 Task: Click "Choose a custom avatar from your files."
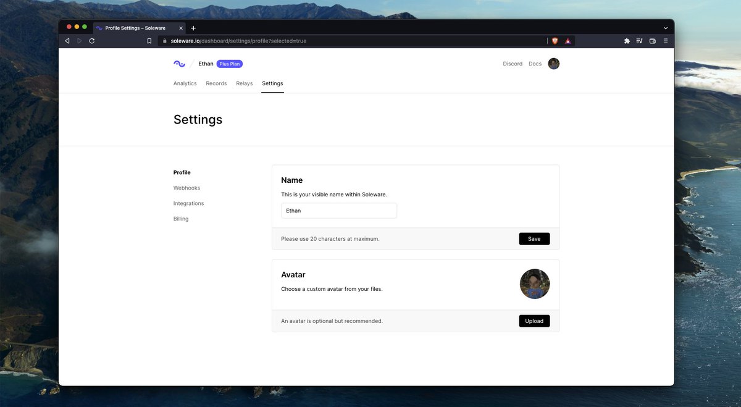[x=332, y=289]
